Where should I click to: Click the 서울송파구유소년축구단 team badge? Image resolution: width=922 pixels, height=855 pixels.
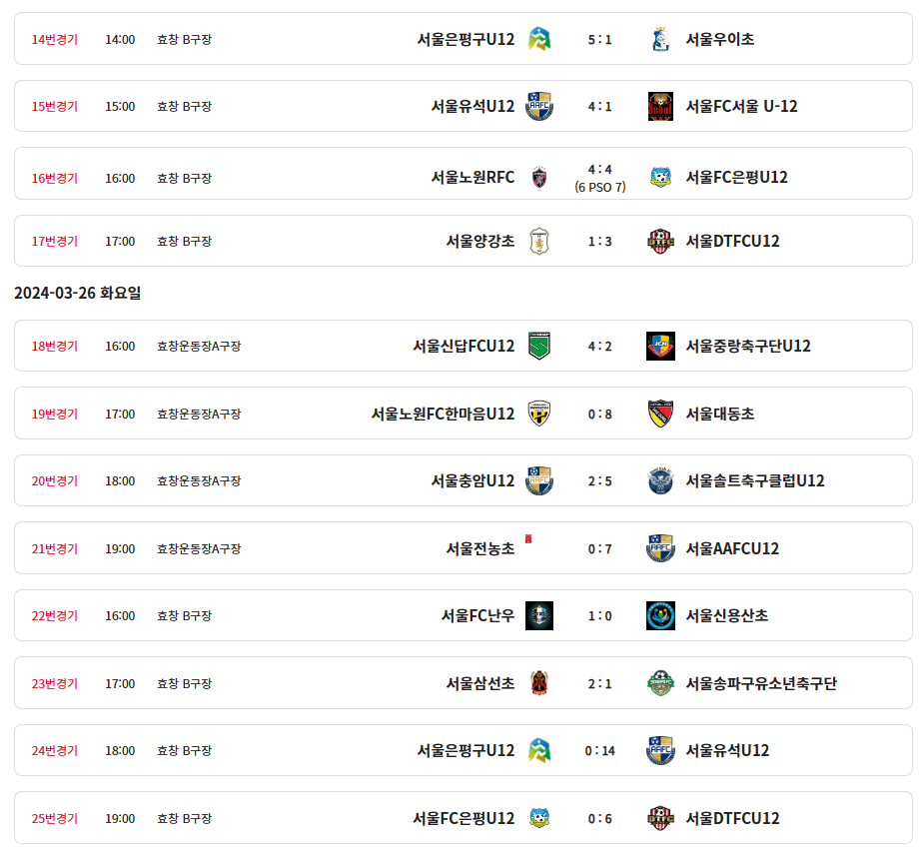(660, 683)
